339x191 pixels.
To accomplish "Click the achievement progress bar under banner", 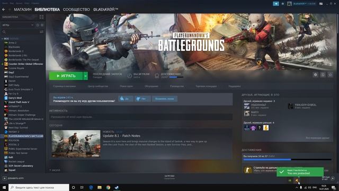I will pos(176,77).
